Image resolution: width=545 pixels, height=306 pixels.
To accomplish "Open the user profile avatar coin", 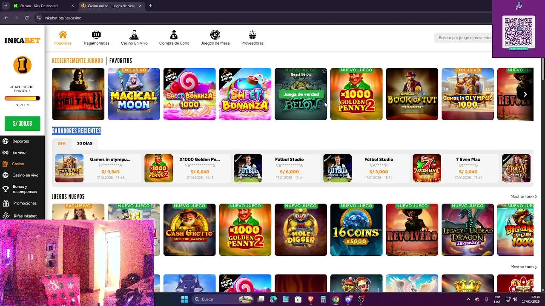I will click(x=22, y=65).
